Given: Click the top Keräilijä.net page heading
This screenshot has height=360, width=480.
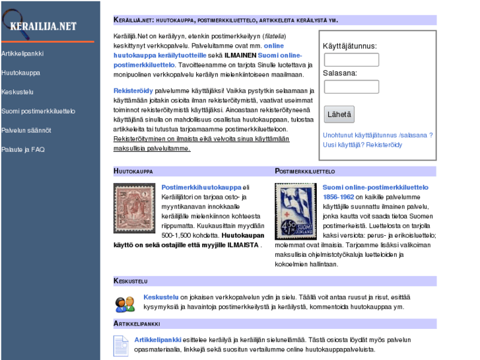Looking at the screenshot, I should (x=275, y=20).
